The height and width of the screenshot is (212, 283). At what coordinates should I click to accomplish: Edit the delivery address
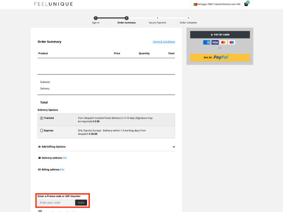coord(65,158)
